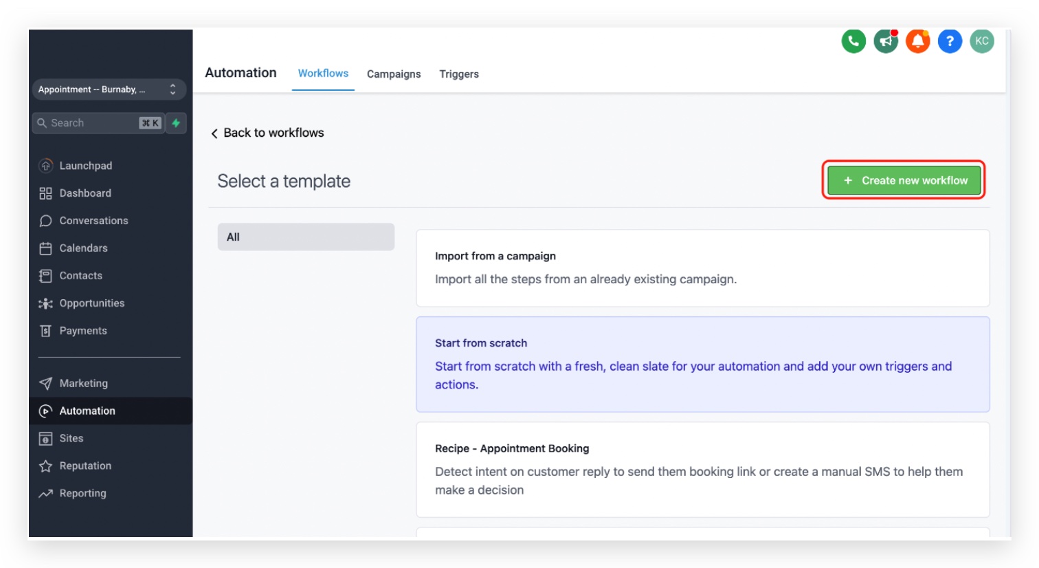
Task: Switch to the Campaigns tab
Action: pos(394,74)
